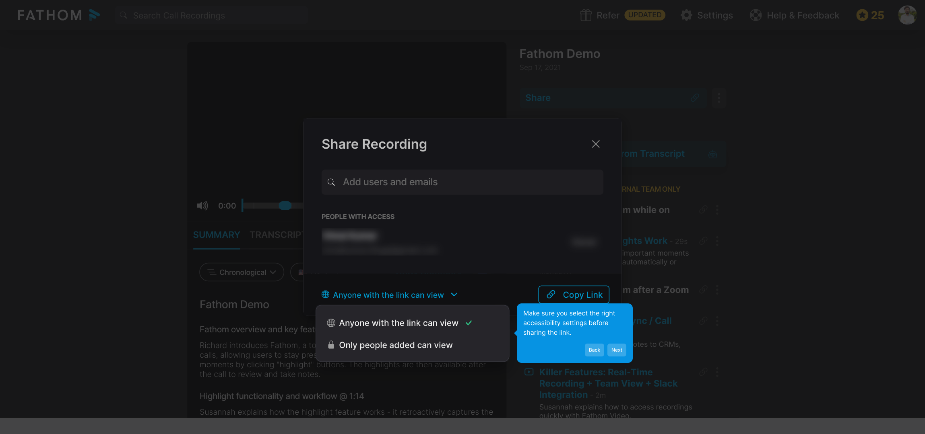The height and width of the screenshot is (434, 925).
Task: Click the search magnifier icon in header
Action: coord(124,15)
